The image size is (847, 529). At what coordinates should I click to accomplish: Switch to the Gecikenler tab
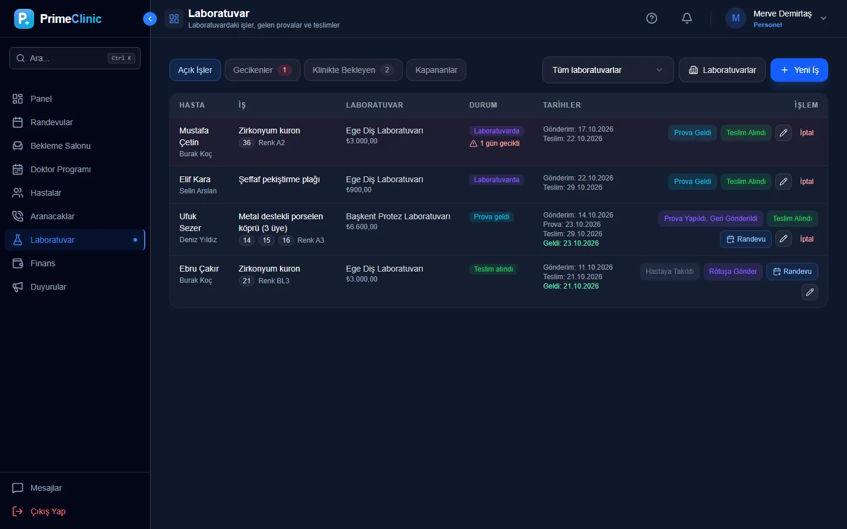point(262,70)
